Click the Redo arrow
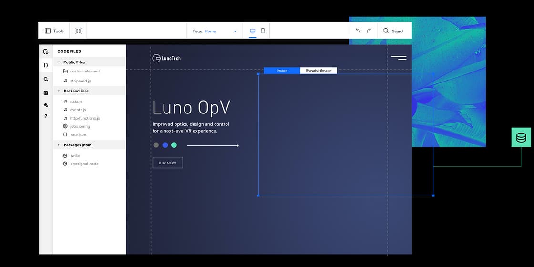 coord(369,31)
